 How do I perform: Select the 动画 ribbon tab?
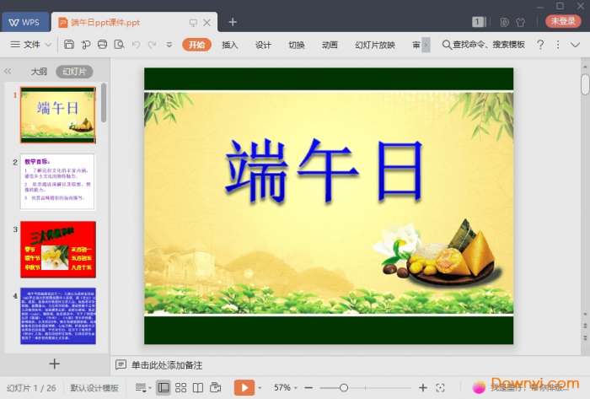point(330,45)
